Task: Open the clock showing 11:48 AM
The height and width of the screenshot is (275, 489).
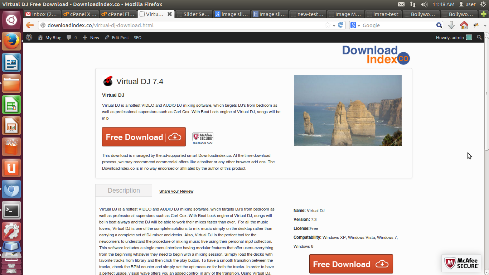Action: 444,4
